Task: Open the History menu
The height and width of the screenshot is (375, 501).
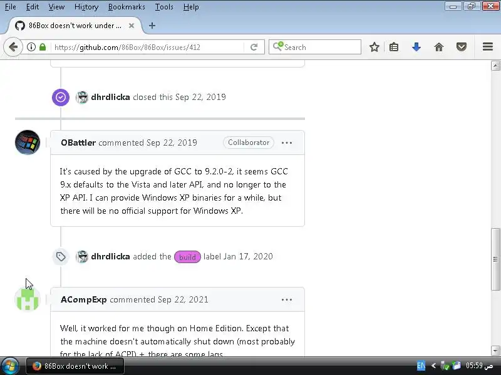Action: coord(86,7)
